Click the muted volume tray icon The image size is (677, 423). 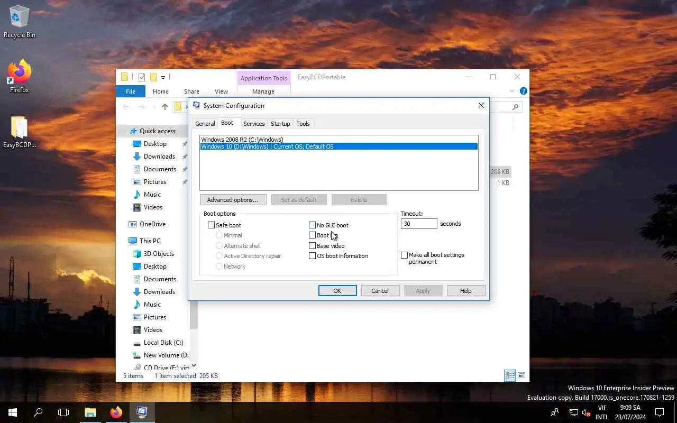coord(586,412)
